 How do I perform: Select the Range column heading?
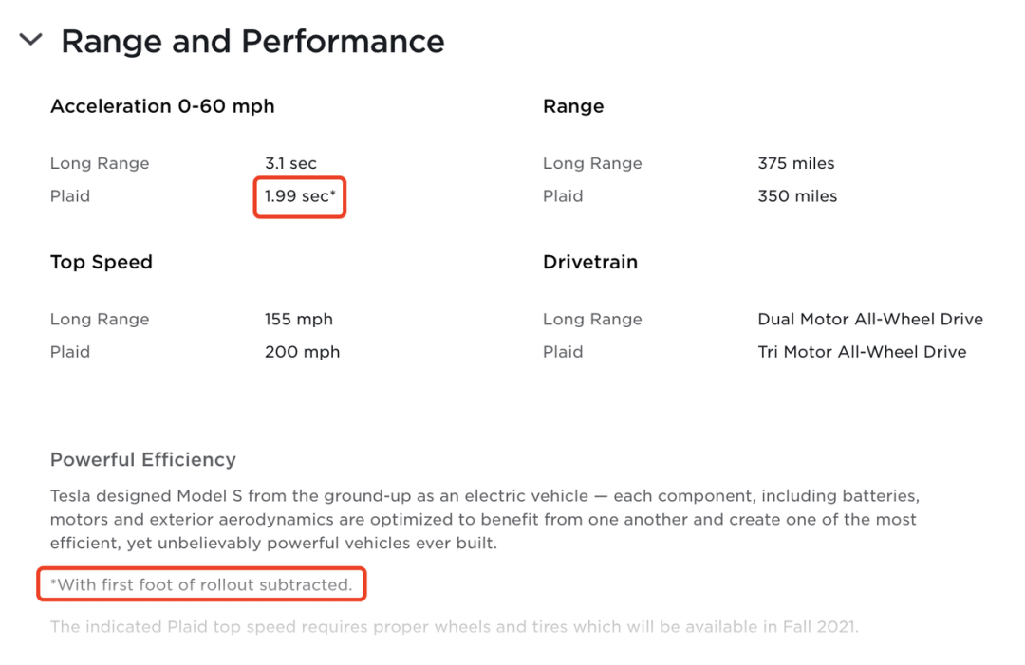click(x=573, y=106)
